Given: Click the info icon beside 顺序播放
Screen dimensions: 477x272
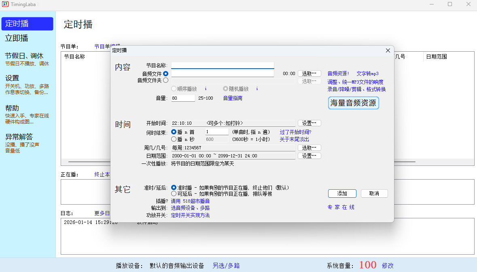Looking at the screenshot, I should pos(206,89).
